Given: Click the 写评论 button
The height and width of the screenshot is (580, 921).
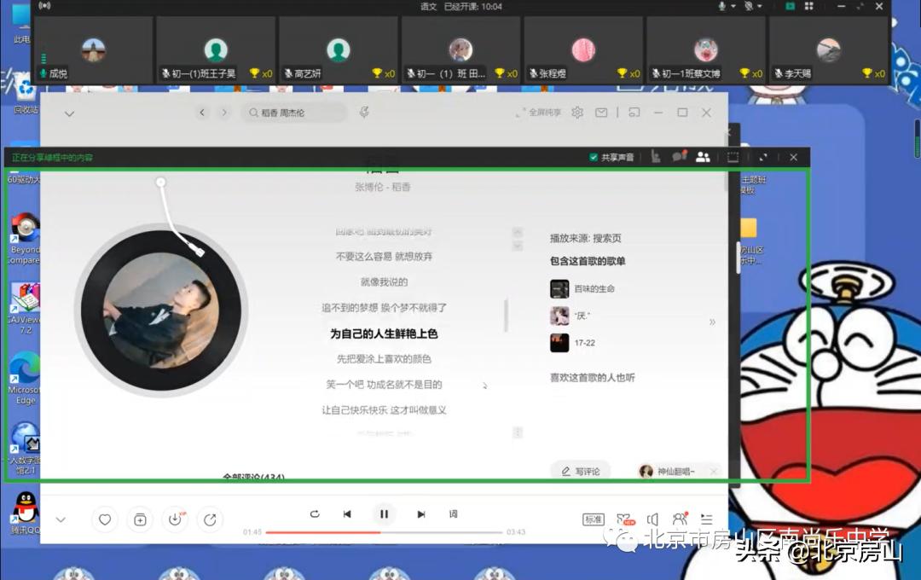Looking at the screenshot, I should [581, 472].
